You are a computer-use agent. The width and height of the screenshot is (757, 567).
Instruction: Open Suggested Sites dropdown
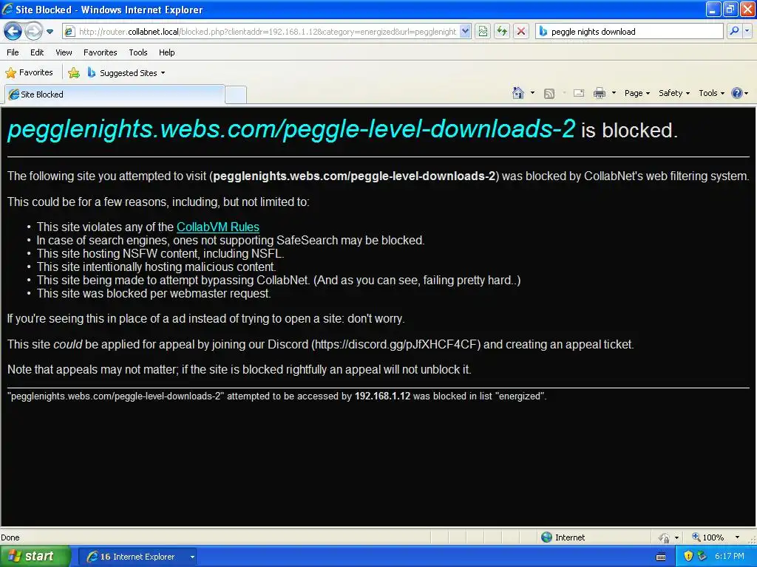click(x=126, y=73)
